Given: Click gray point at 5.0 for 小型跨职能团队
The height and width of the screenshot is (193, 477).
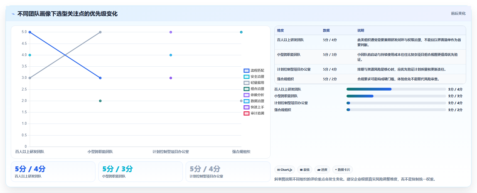Looking at the screenshot, I should tap(100, 32).
